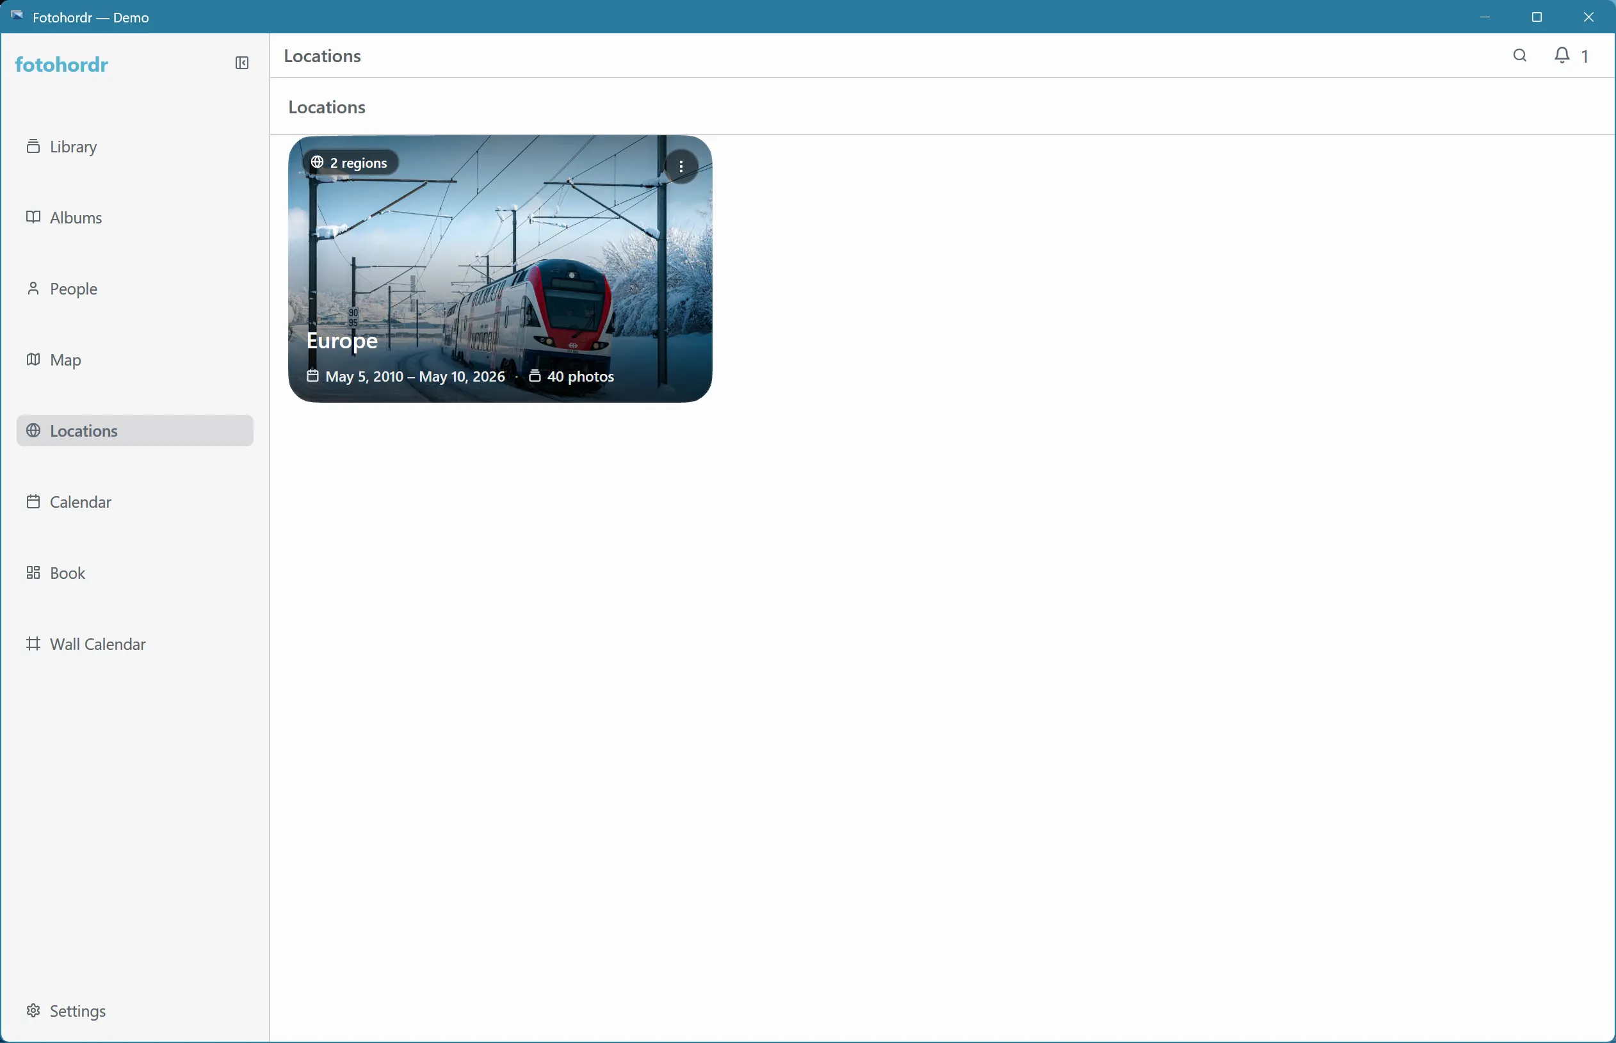Click the Library sidebar icon
1616x1043 pixels.
coord(33,146)
